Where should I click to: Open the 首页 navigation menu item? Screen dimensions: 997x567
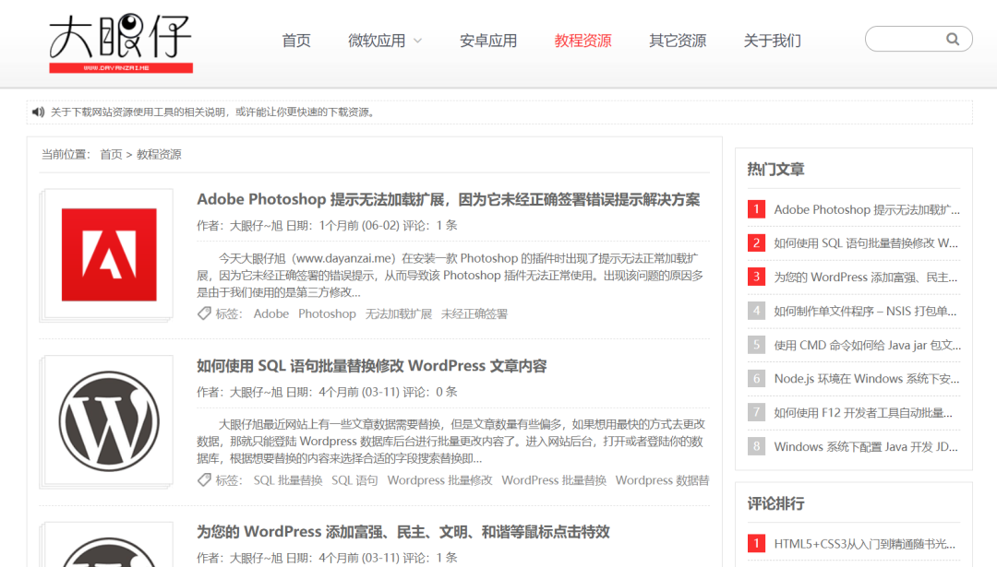pos(296,41)
